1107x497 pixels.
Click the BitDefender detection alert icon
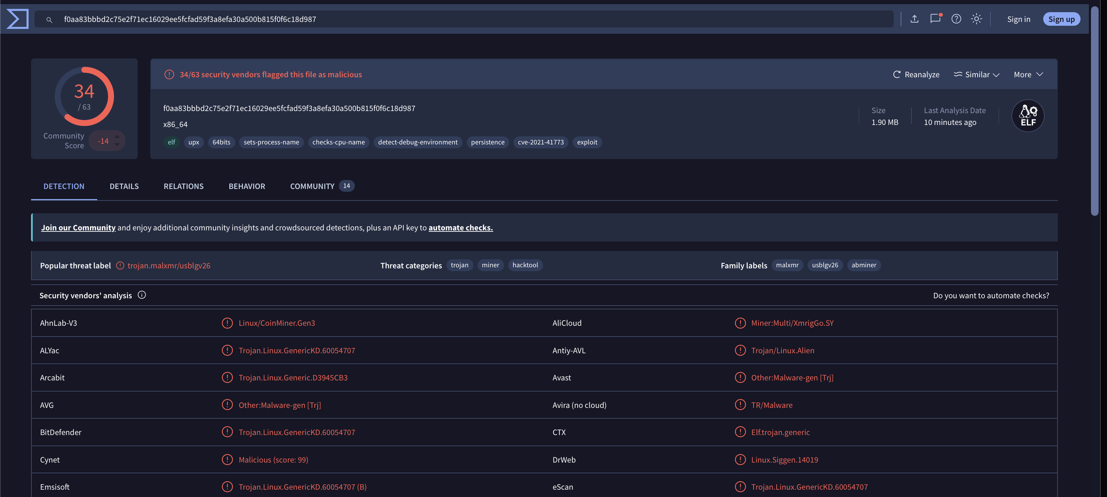click(x=227, y=432)
